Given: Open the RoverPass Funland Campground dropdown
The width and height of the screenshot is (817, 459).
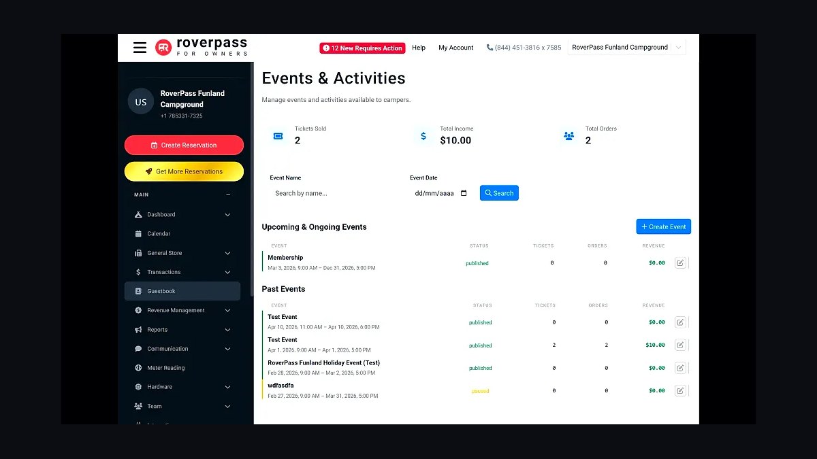Looking at the screenshot, I should tap(626, 48).
